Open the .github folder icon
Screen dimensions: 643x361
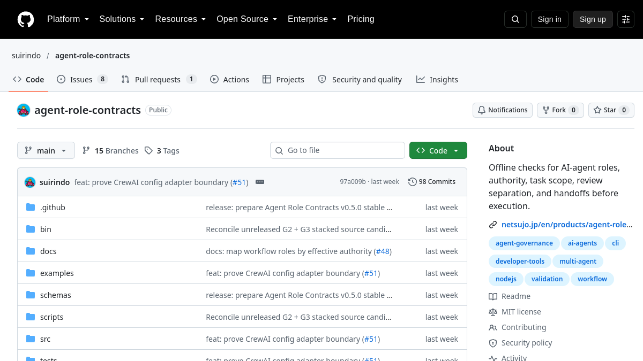pyautogui.click(x=31, y=207)
